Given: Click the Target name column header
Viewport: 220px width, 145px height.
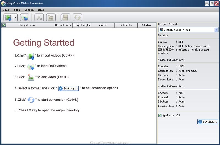Looking at the screenshot, I should click(28, 25).
